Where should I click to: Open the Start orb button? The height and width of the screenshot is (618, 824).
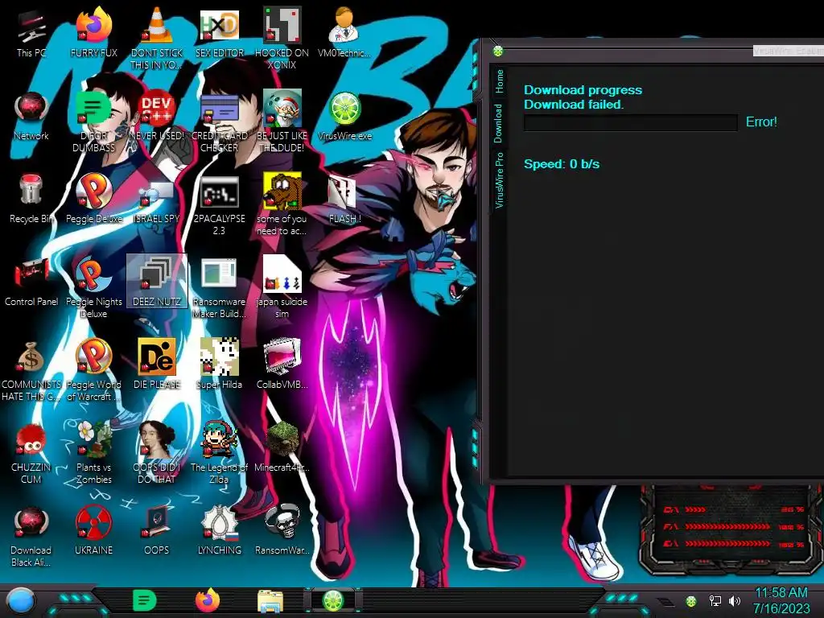[19, 602]
